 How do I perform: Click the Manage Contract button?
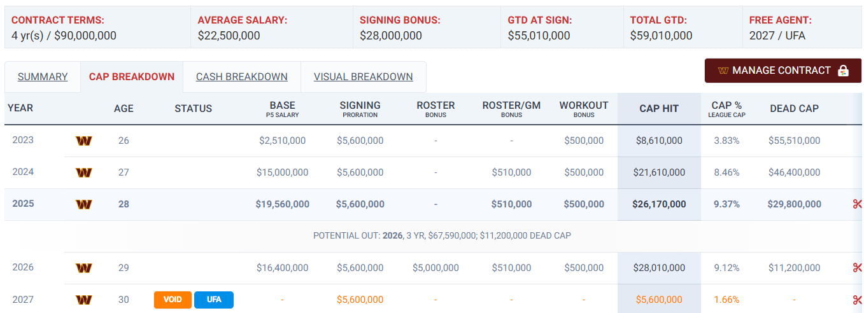783,71
